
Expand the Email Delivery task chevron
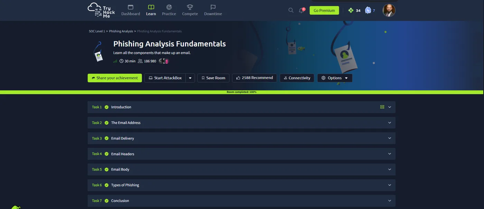(x=390, y=138)
